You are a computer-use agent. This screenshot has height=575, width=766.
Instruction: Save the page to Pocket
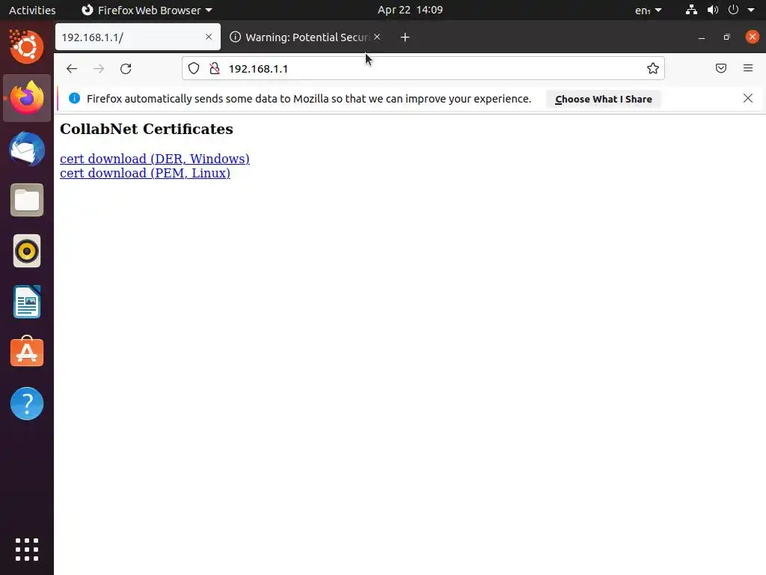(721, 68)
